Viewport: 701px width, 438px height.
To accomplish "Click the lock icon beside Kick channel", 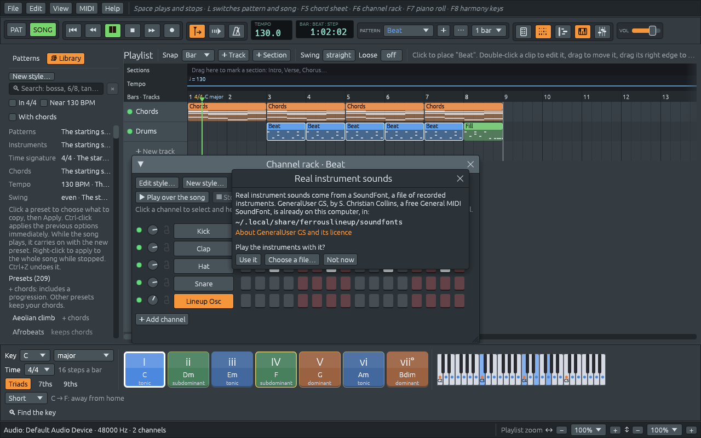I will coord(166,231).
